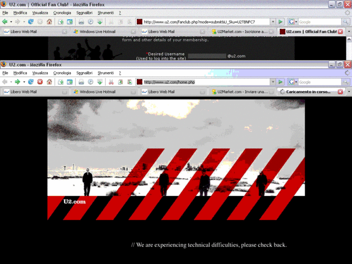The height and width of the screenshot is (264, 352).
Task: Reload page in the front U2.com window
Action: [x=31, y=82]
